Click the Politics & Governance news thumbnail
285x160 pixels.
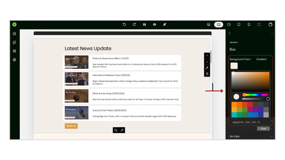pos(77,62)
